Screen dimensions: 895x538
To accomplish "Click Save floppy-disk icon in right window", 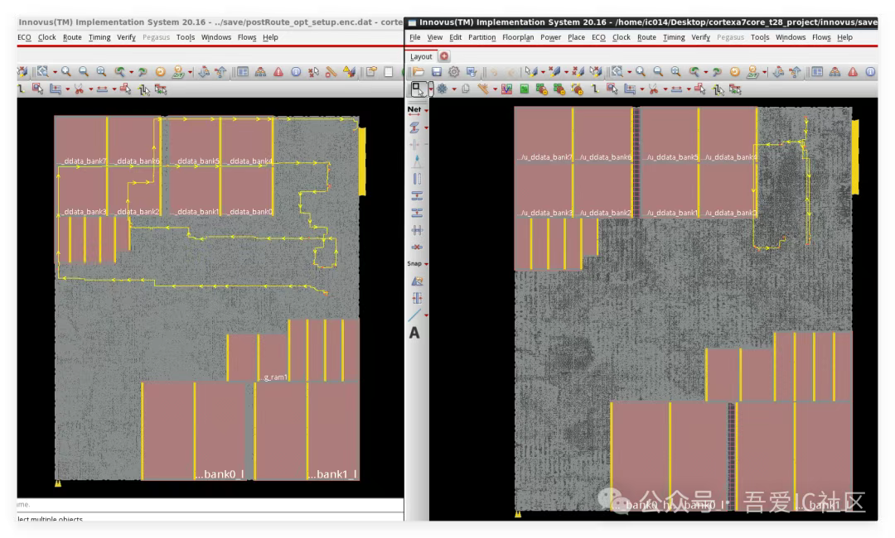I will tap(437, 72).
